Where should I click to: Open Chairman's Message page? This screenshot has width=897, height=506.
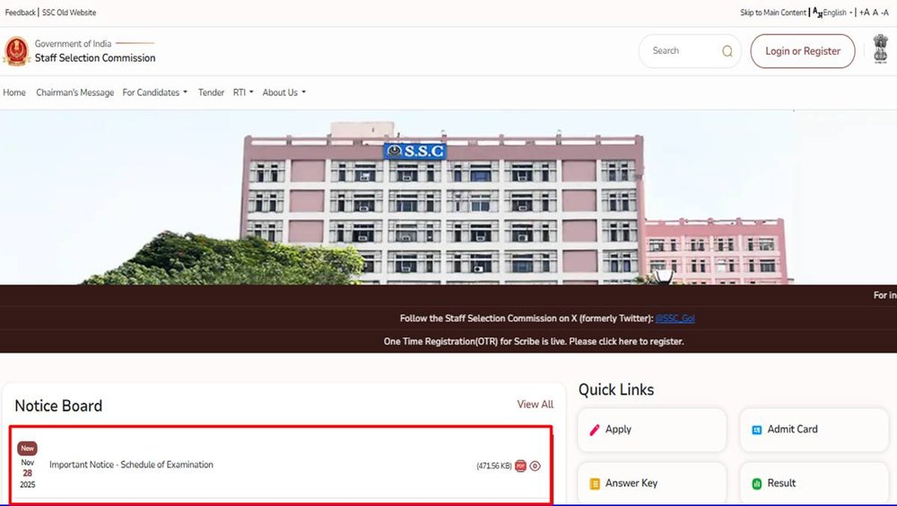(74, 92)
